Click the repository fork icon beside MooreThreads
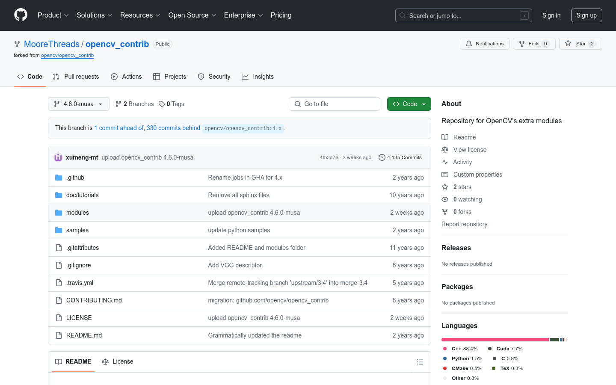This screenshot has width=616, height=385. 17,44
